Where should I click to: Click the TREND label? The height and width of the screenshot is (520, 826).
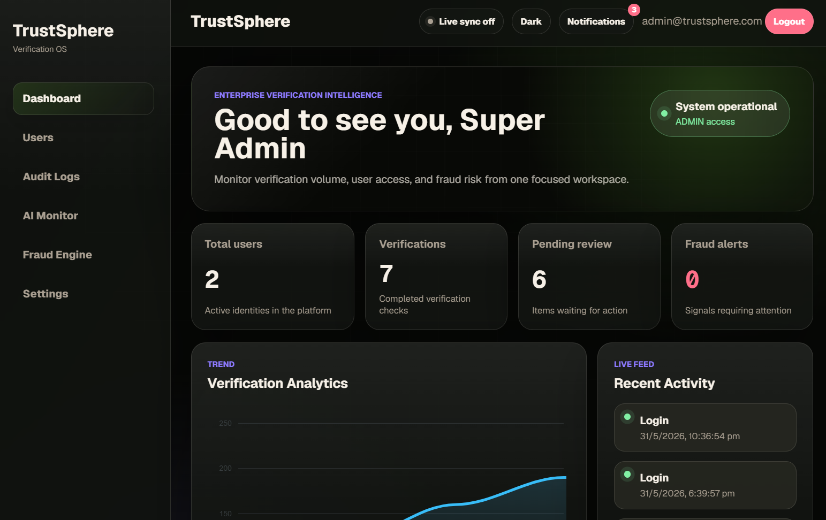[221, 364]
